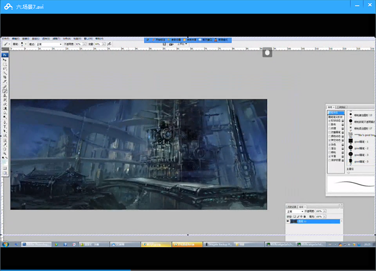Select the Lasso tool
Viewport: 376px width, 271px height.
pos(5,68)
